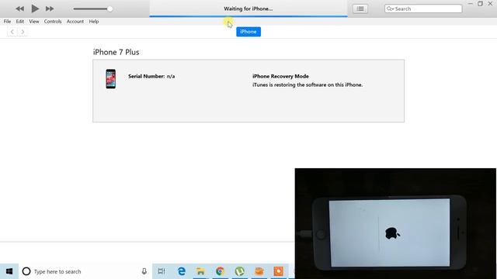
Task: Open Google Chrome from the taskbar
Action: coord(220,271)
